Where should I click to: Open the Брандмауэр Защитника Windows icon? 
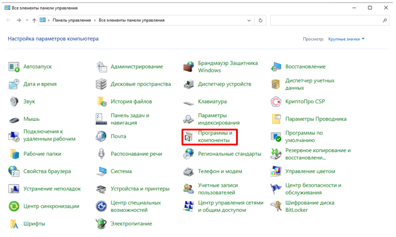(x=189, y=67)
